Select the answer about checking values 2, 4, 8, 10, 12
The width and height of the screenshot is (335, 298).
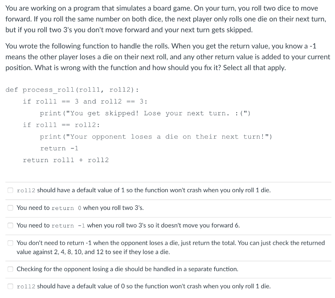[10, 243]
